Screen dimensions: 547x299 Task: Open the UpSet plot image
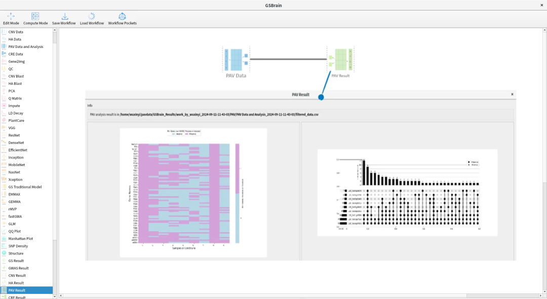point(407,192)
